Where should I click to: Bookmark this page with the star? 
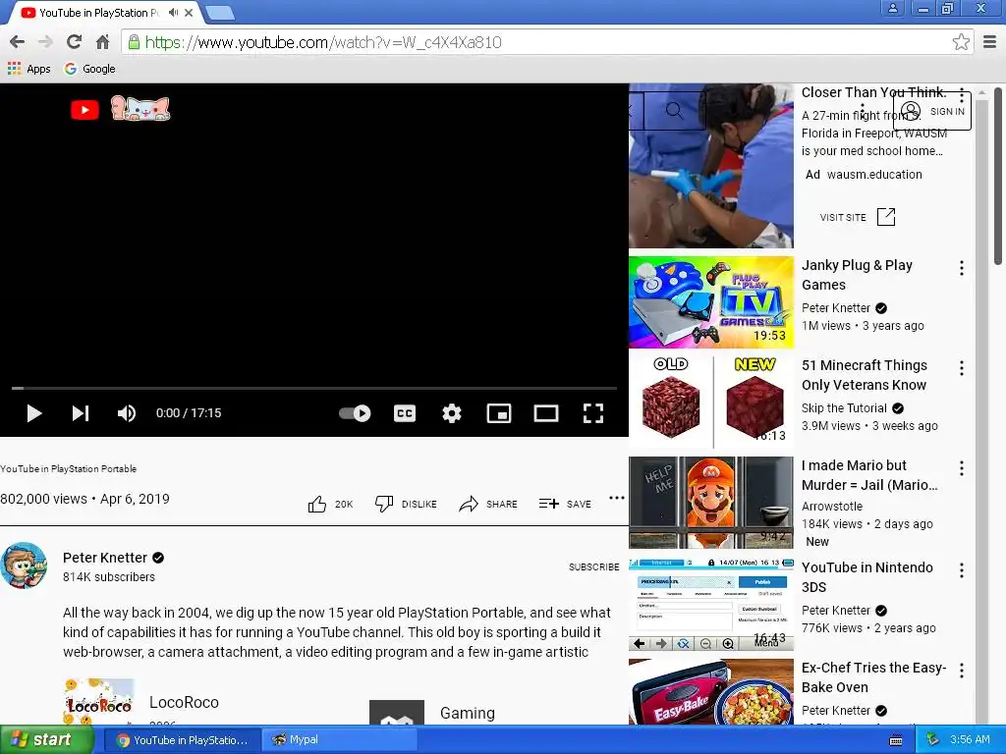tap(961, 42)
